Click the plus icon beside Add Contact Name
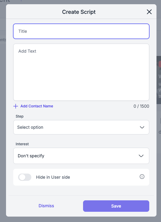 click(16, 106)
